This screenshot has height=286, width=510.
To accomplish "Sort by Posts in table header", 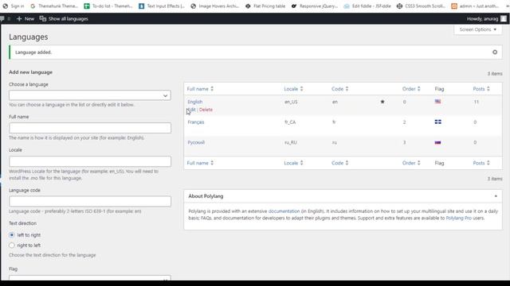I will pos(481,89).
